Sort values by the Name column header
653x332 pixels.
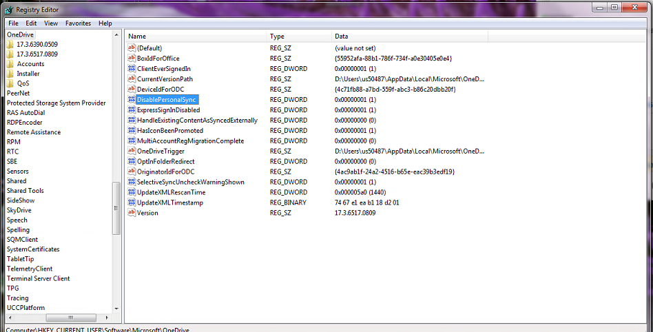click(x=196, y=37)
